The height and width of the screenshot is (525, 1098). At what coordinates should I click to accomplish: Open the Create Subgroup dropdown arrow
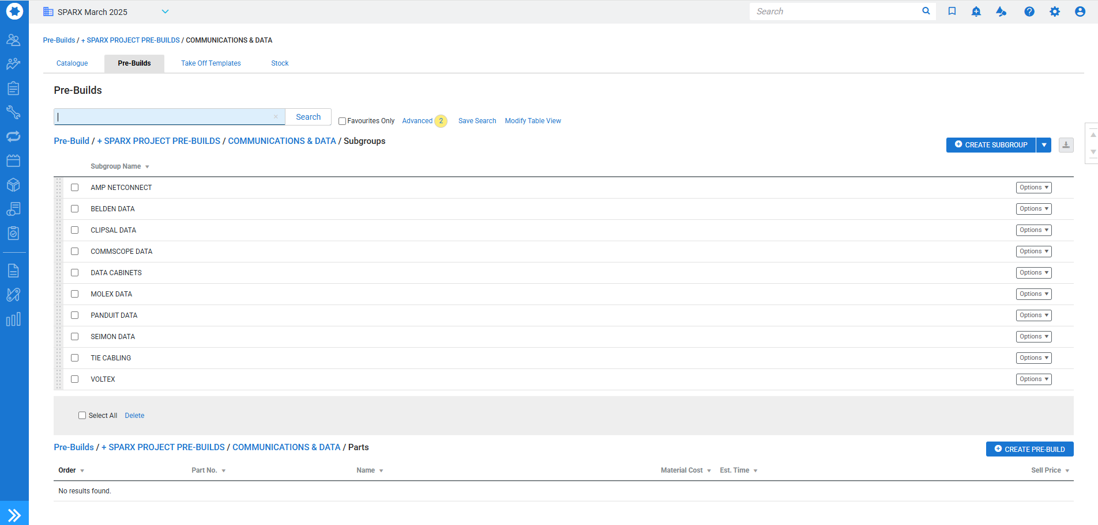tap(1044, 145)
